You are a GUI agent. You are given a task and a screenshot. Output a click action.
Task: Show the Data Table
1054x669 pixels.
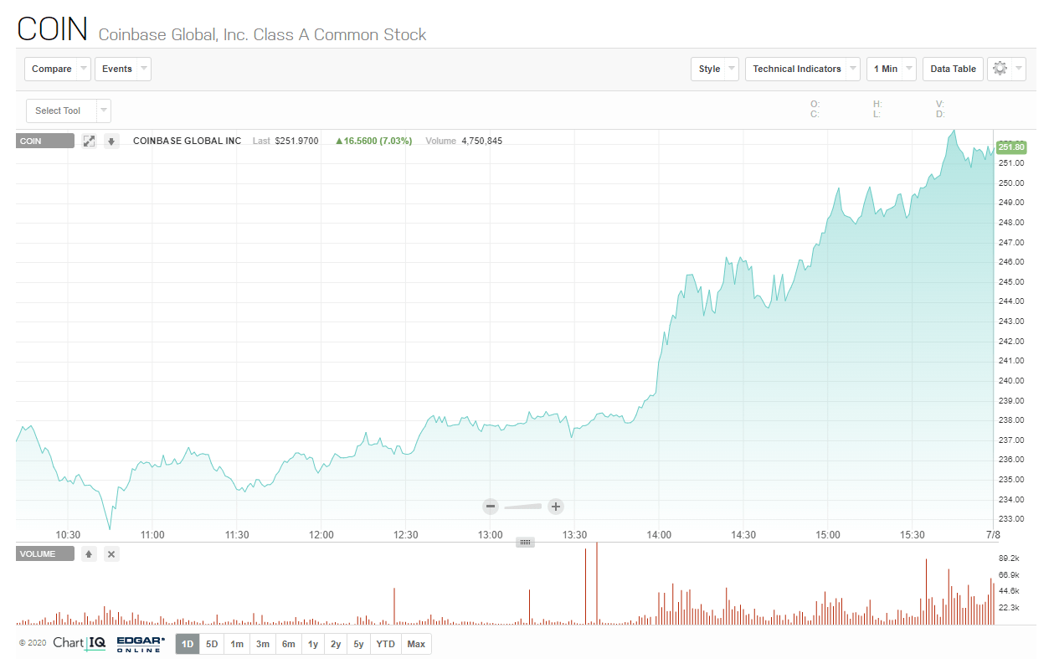[953, 69]
